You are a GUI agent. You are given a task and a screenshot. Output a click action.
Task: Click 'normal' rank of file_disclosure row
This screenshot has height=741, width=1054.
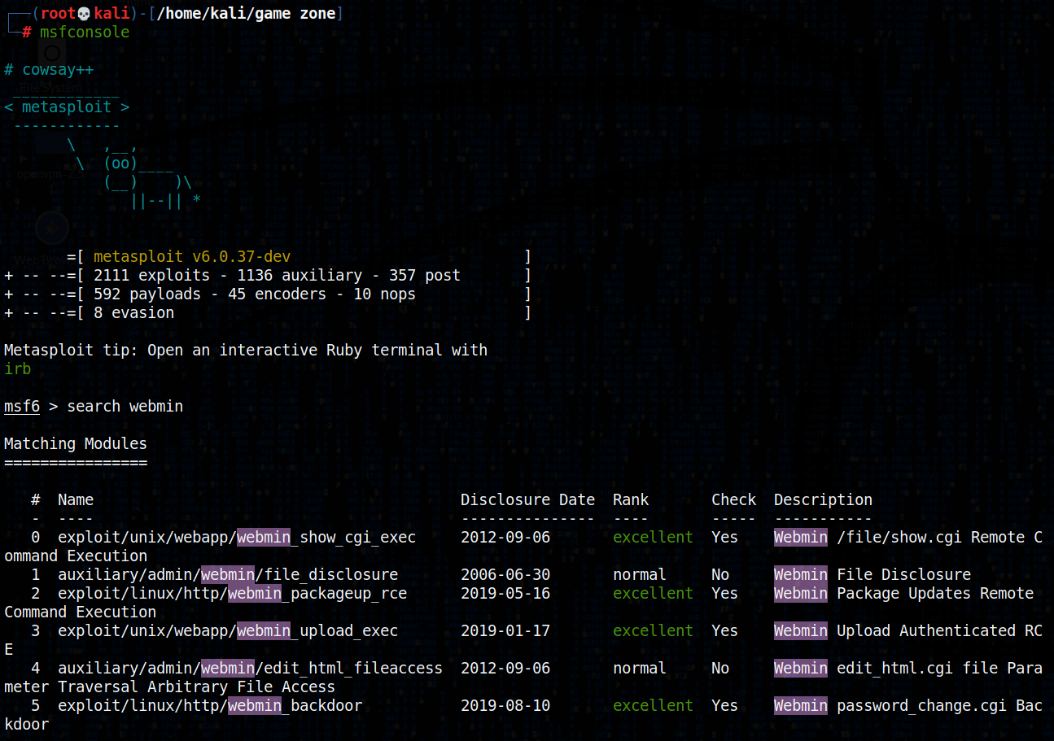point(640,575)
